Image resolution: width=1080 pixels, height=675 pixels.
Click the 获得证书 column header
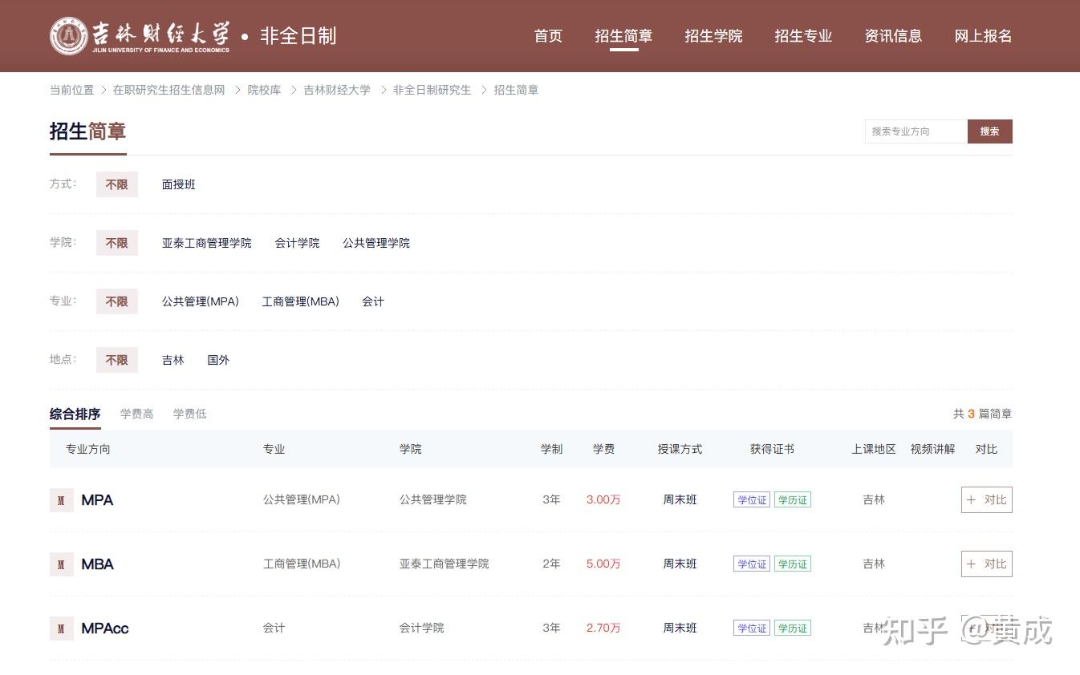pos(772,449)
